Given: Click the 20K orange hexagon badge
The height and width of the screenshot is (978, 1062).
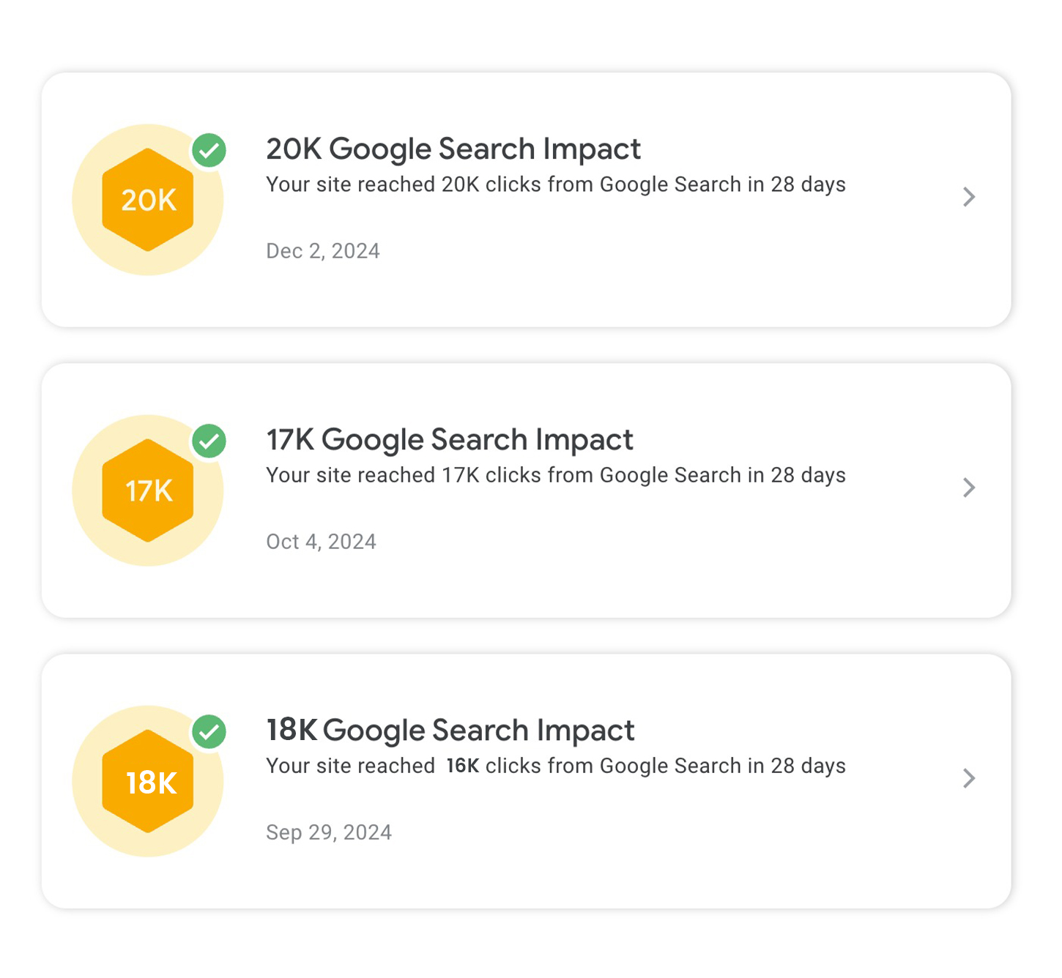Looking at the screenshot, I should [148, 200].
